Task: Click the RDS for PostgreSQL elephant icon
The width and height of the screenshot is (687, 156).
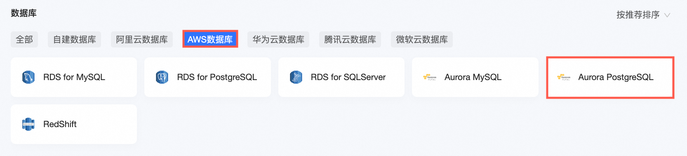Action: click(162, 77)
